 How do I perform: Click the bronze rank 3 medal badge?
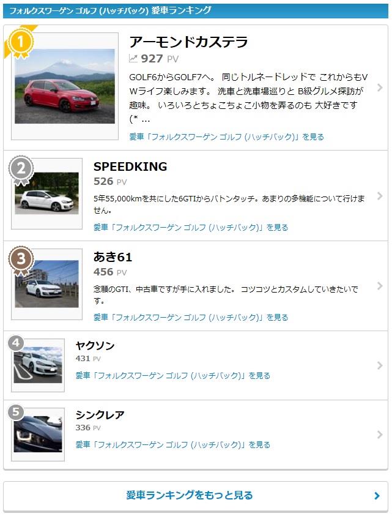(21, 260)
